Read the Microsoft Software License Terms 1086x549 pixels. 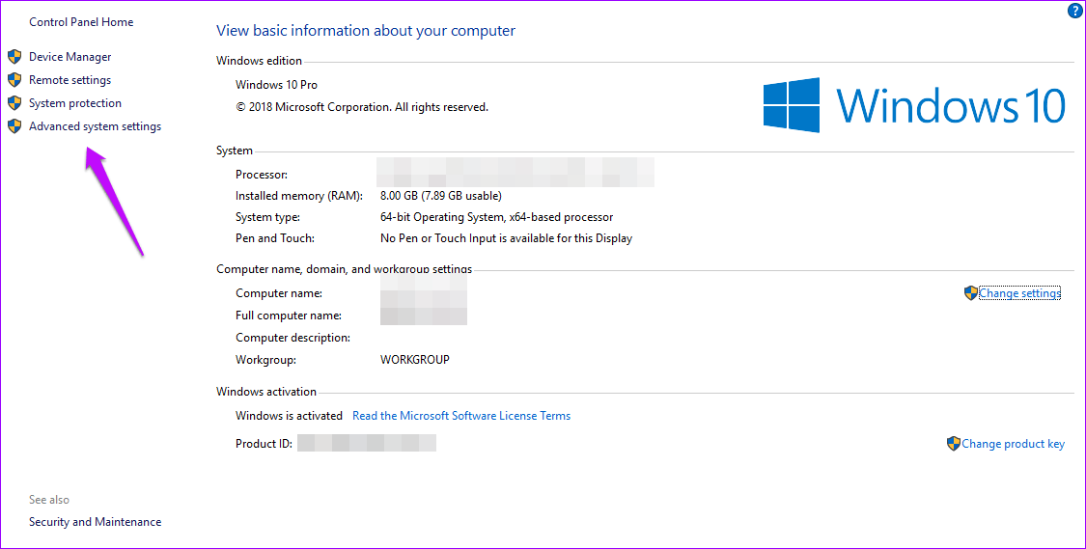coord(461,416)
